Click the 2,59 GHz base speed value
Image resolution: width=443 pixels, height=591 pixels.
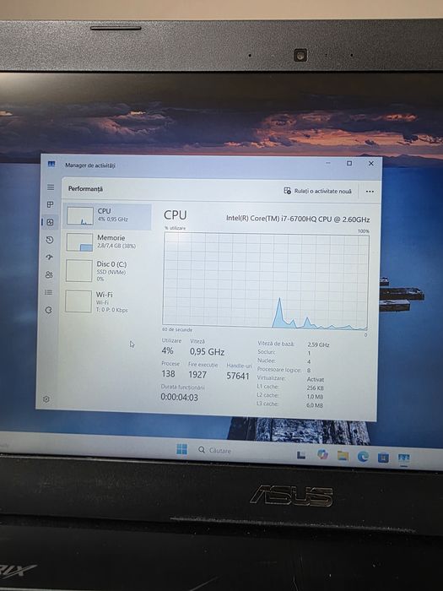pos(318,344)
